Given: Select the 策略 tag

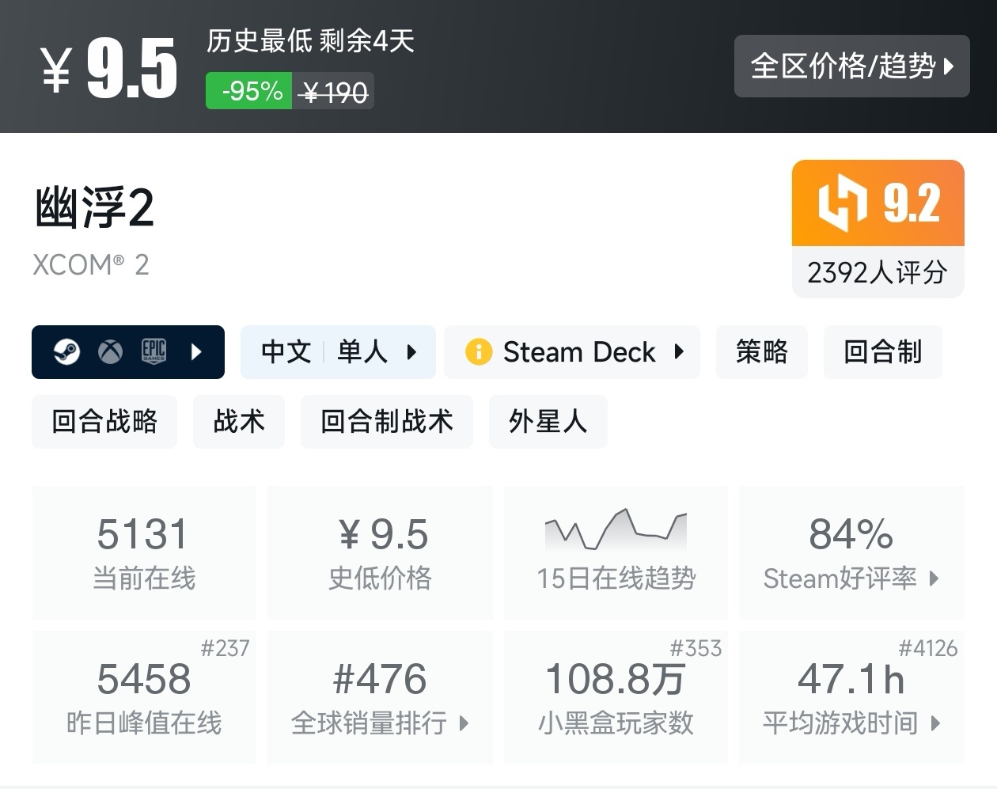Looking at the screenshot, I should click(x=761, y=351).
